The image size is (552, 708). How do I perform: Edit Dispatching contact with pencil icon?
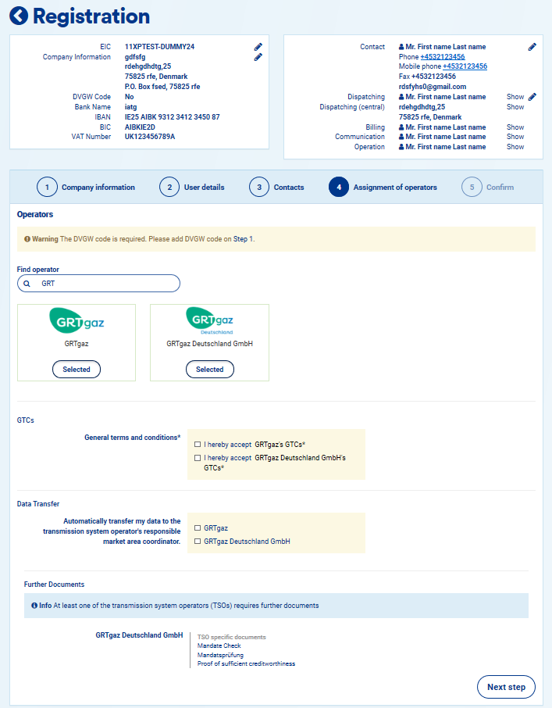click(532, 97)
